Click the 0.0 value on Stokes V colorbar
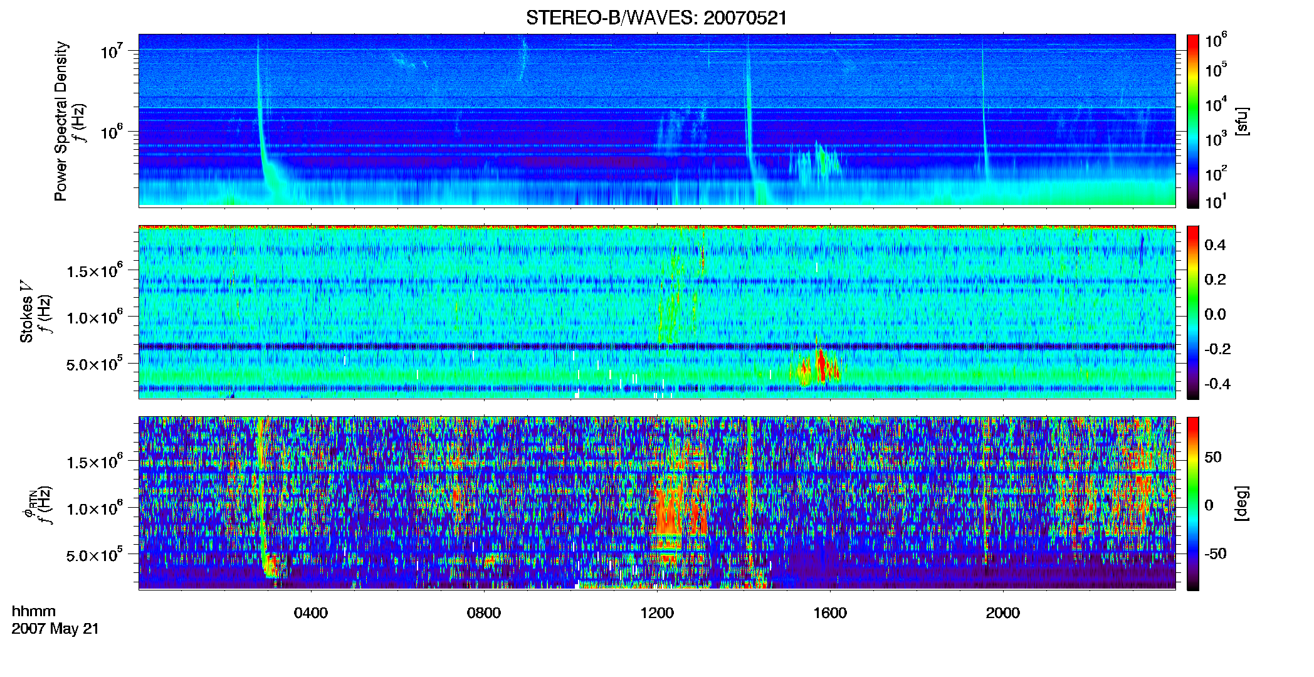The image size is (1314, 677). [x=1215, y=314]
